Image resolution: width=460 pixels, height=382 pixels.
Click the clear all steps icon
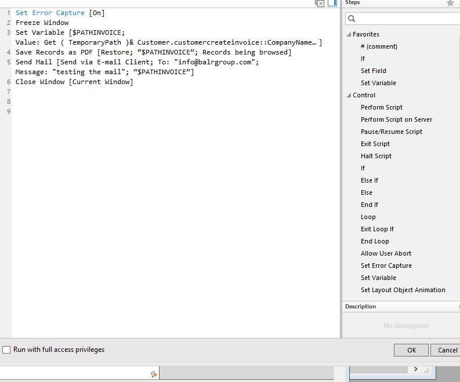click(x=320, y=3)
